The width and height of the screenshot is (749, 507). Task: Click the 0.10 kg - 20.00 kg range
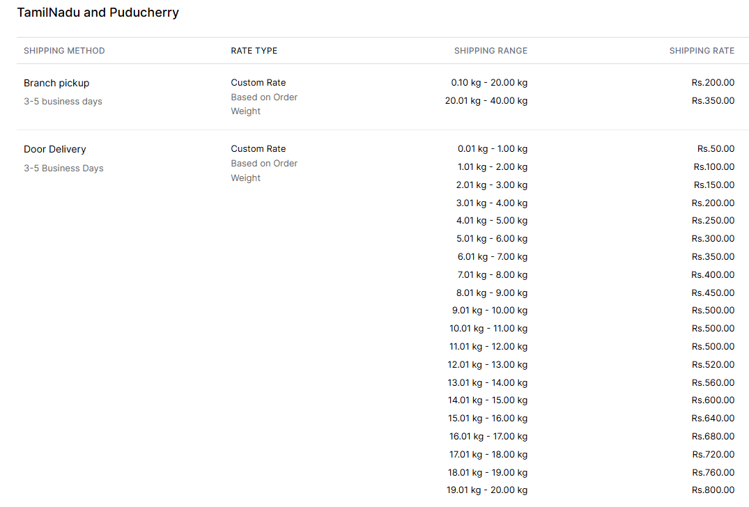[x=489, y=82]
